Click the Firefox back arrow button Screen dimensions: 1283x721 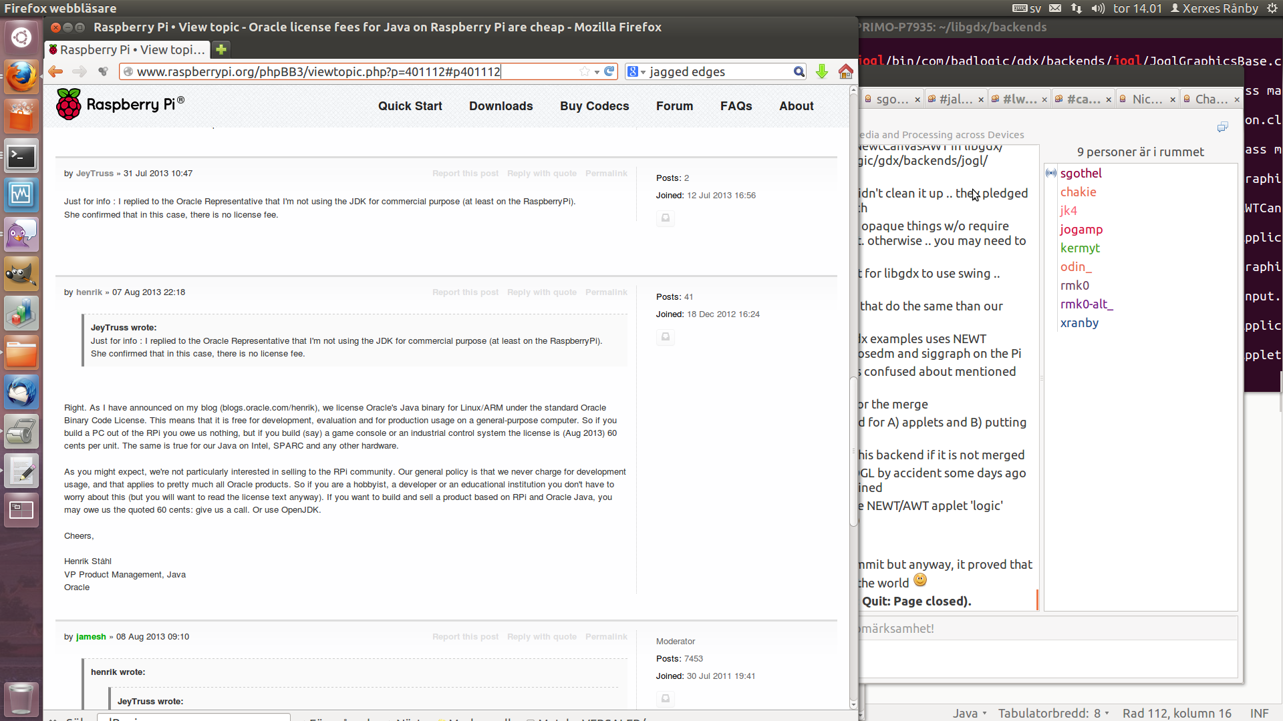coord(55,71)
